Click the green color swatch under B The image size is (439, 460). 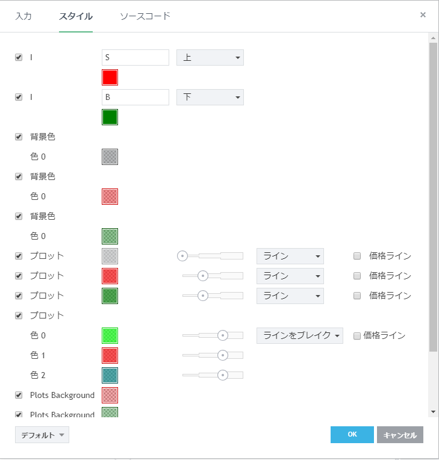click(x=110, y=117)
